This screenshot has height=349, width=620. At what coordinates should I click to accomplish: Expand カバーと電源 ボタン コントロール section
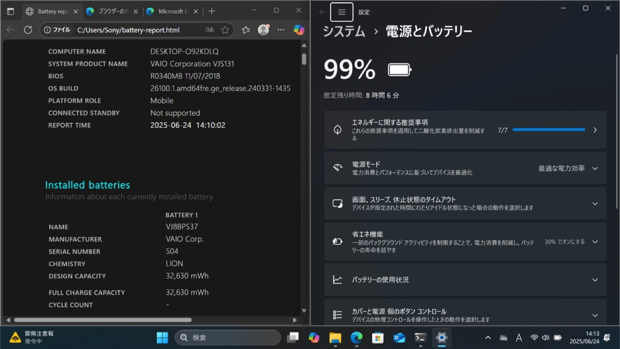tap(465, 313)
